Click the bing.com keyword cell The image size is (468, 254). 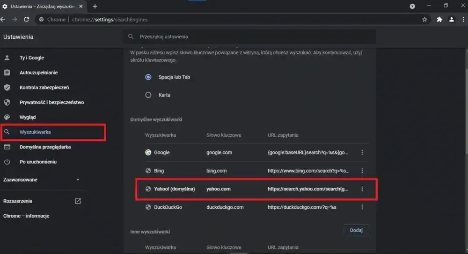216,170
